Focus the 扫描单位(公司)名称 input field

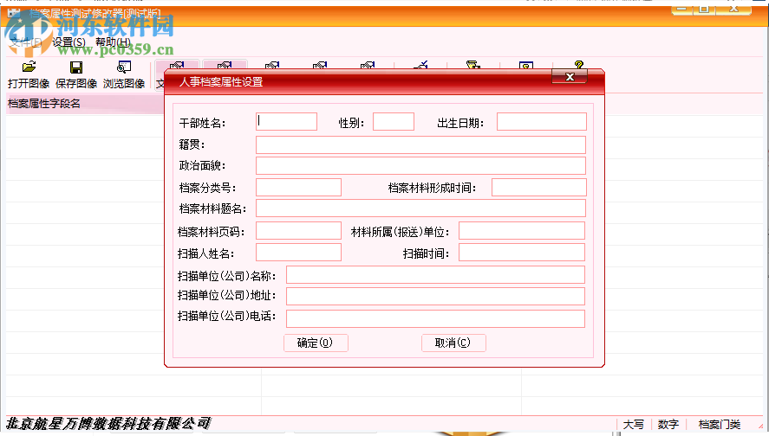click(435, 275)
